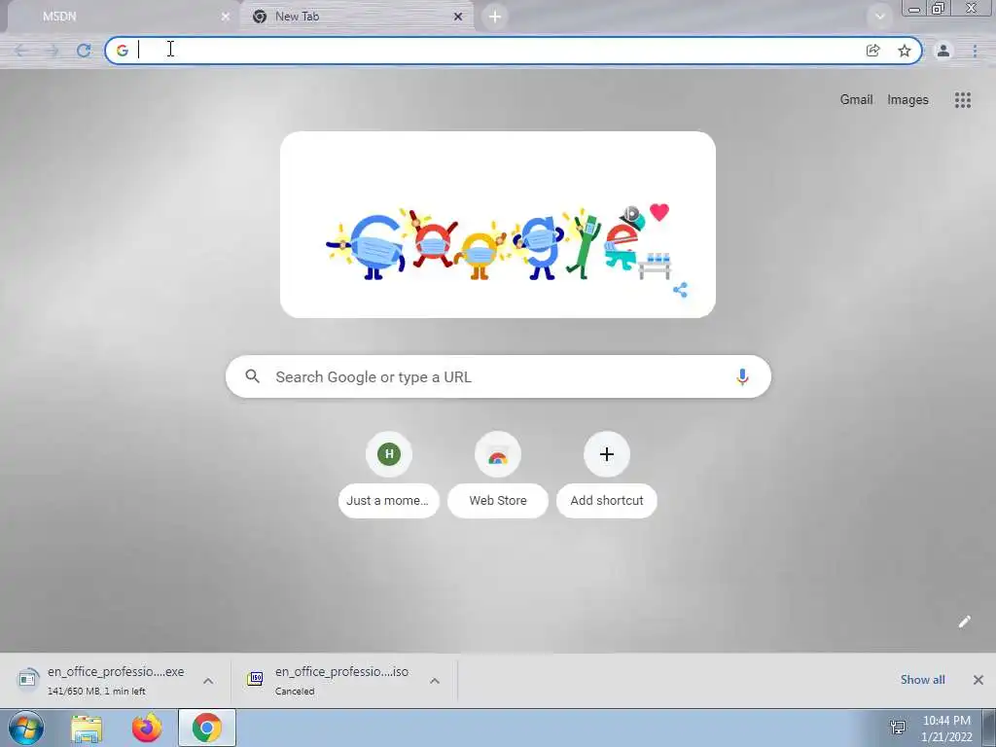Screen dimensions: 996x747
Task: Open a new tab with the plus button
Action: point(495,17)
